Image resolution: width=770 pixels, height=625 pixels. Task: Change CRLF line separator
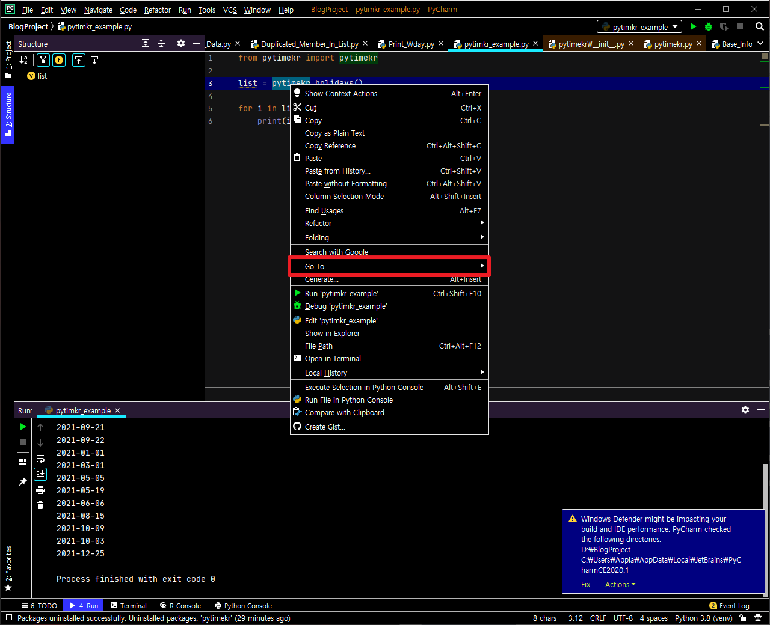click(598, 618)
